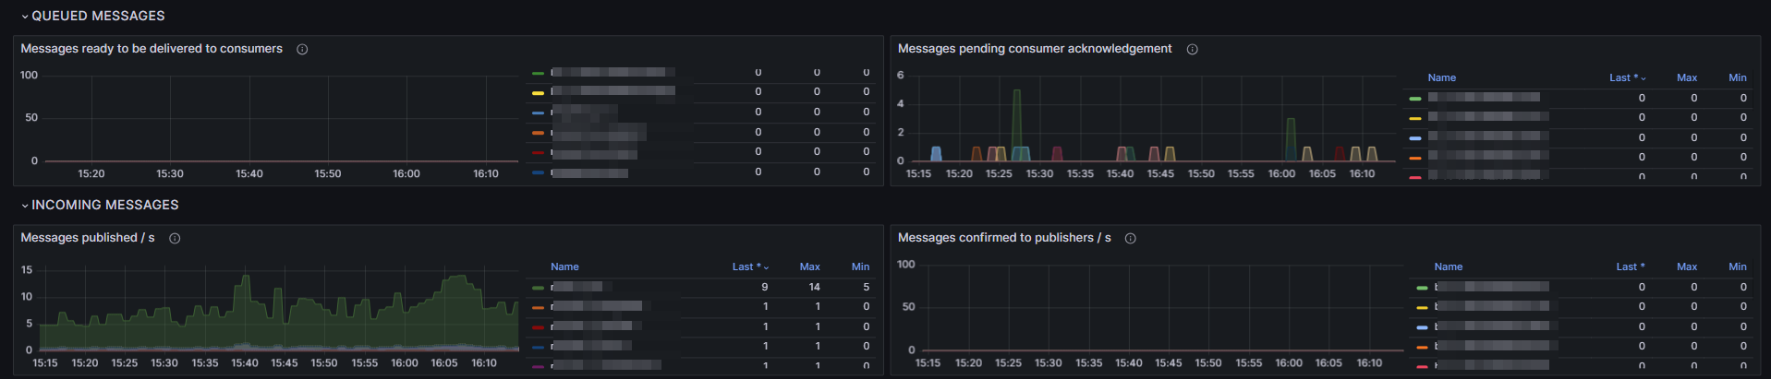Click green color swatch in Messages published legend

(538, 288)
